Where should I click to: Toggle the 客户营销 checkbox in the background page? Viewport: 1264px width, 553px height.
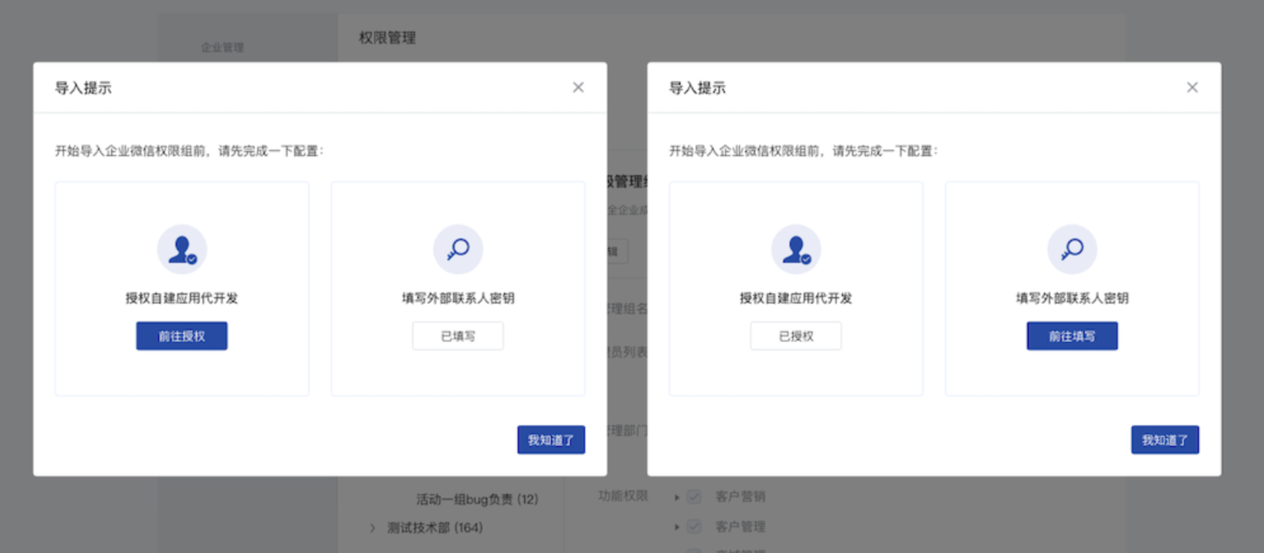point(694,496)
